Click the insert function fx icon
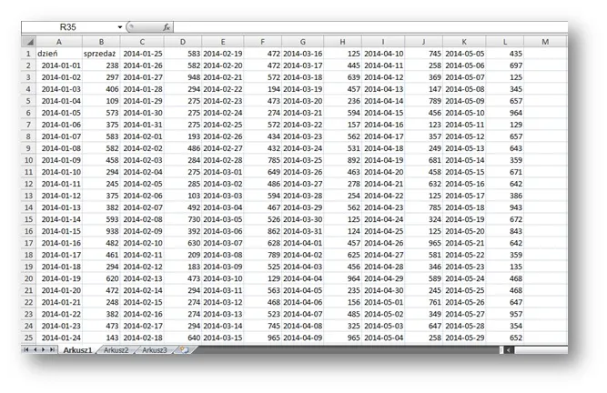Image resolution: width=607 pixels, height=393 pixels. (167, 27)
